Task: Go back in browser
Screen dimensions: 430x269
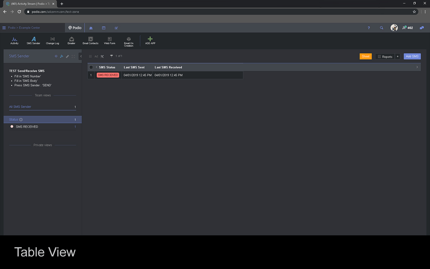Action: point(5,11)
